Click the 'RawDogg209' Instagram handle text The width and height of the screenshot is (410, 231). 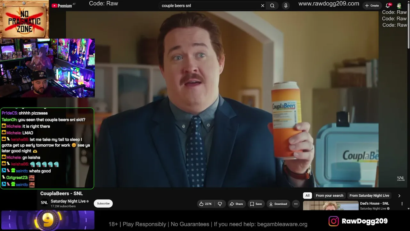click(x=365, y=221)
